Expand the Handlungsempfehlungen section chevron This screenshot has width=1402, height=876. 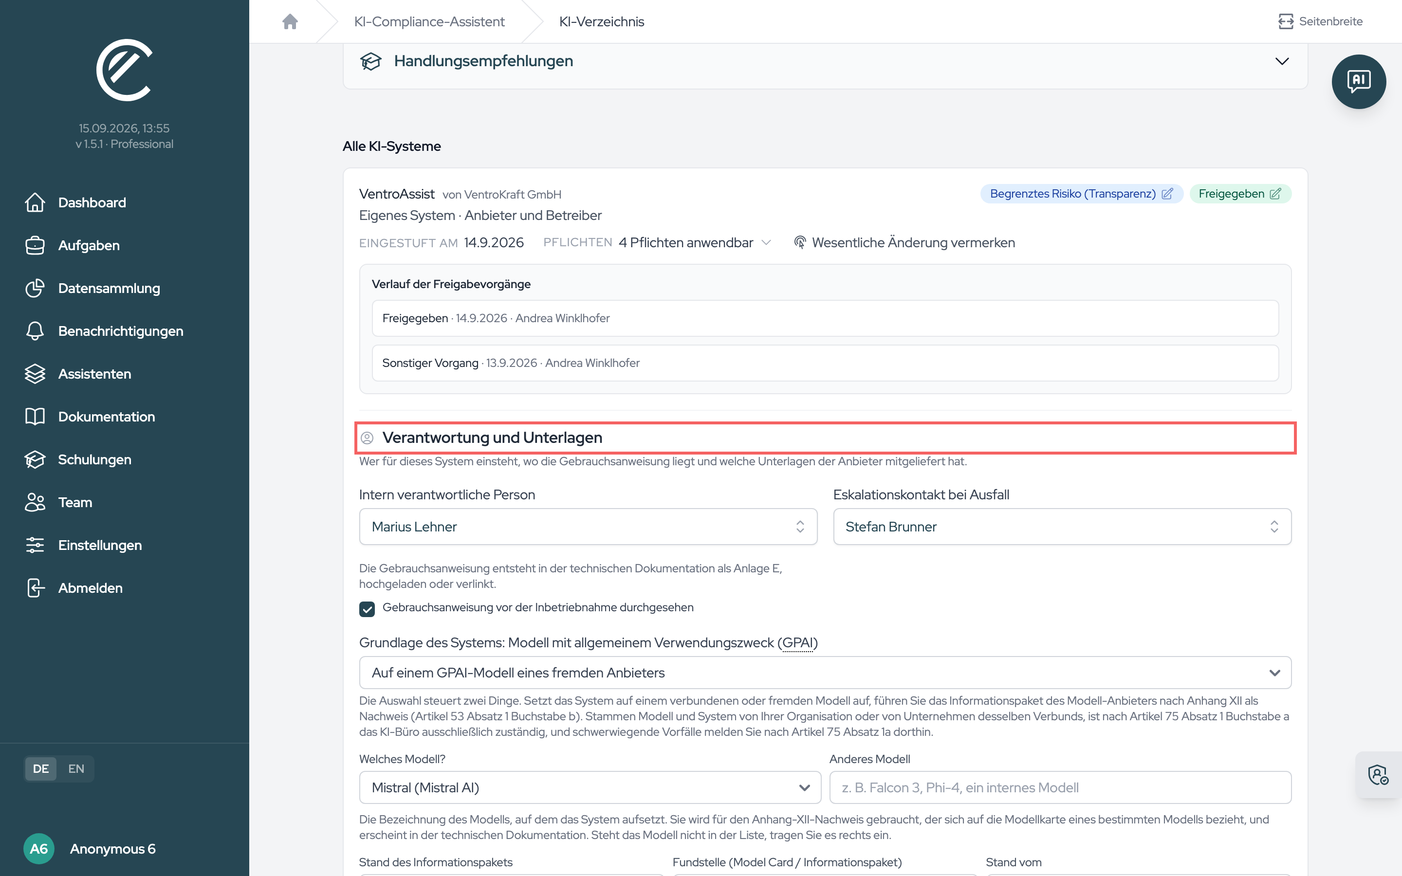pos(1281,61)
